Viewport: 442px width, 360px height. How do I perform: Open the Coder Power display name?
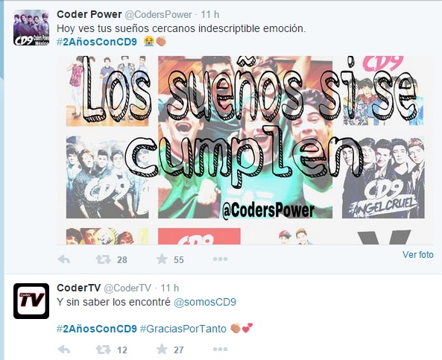[89, 14]
